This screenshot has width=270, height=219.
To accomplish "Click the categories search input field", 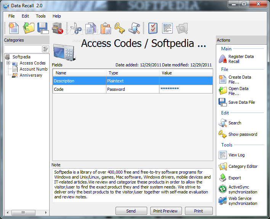I will click(x=23, y=49).
